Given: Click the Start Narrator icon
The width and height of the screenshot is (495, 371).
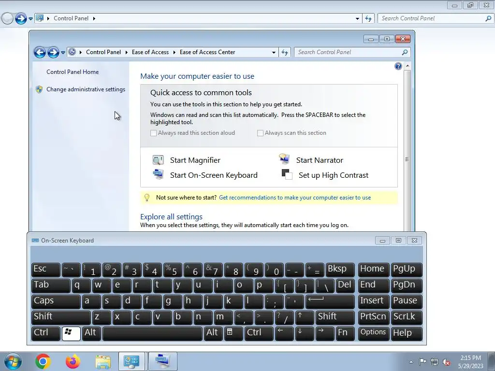Looking at the screenshot, I should (x=284, y=159).
